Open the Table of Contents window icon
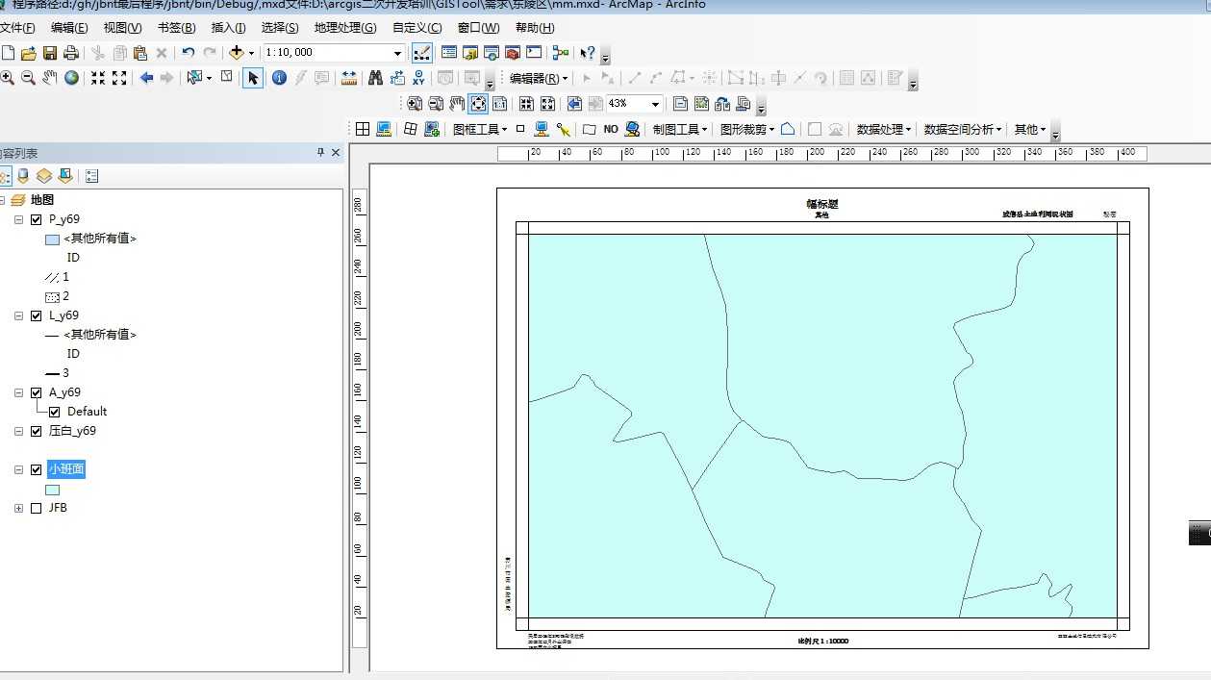Image resolution: width=1211 pixels, height=680 pixels. 449,53
